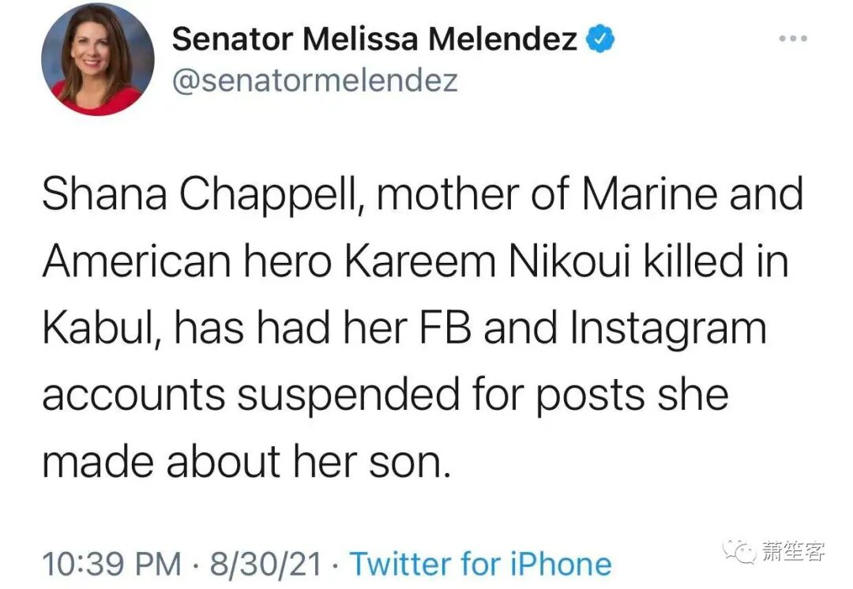Click the 8/30/21 tweet date
This screenshot has width=853, height=589.
point(266,564)
